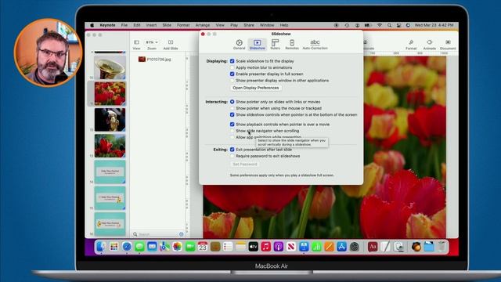Open News from the Dock
Screen dimensions: 501x282
[291, 247]
